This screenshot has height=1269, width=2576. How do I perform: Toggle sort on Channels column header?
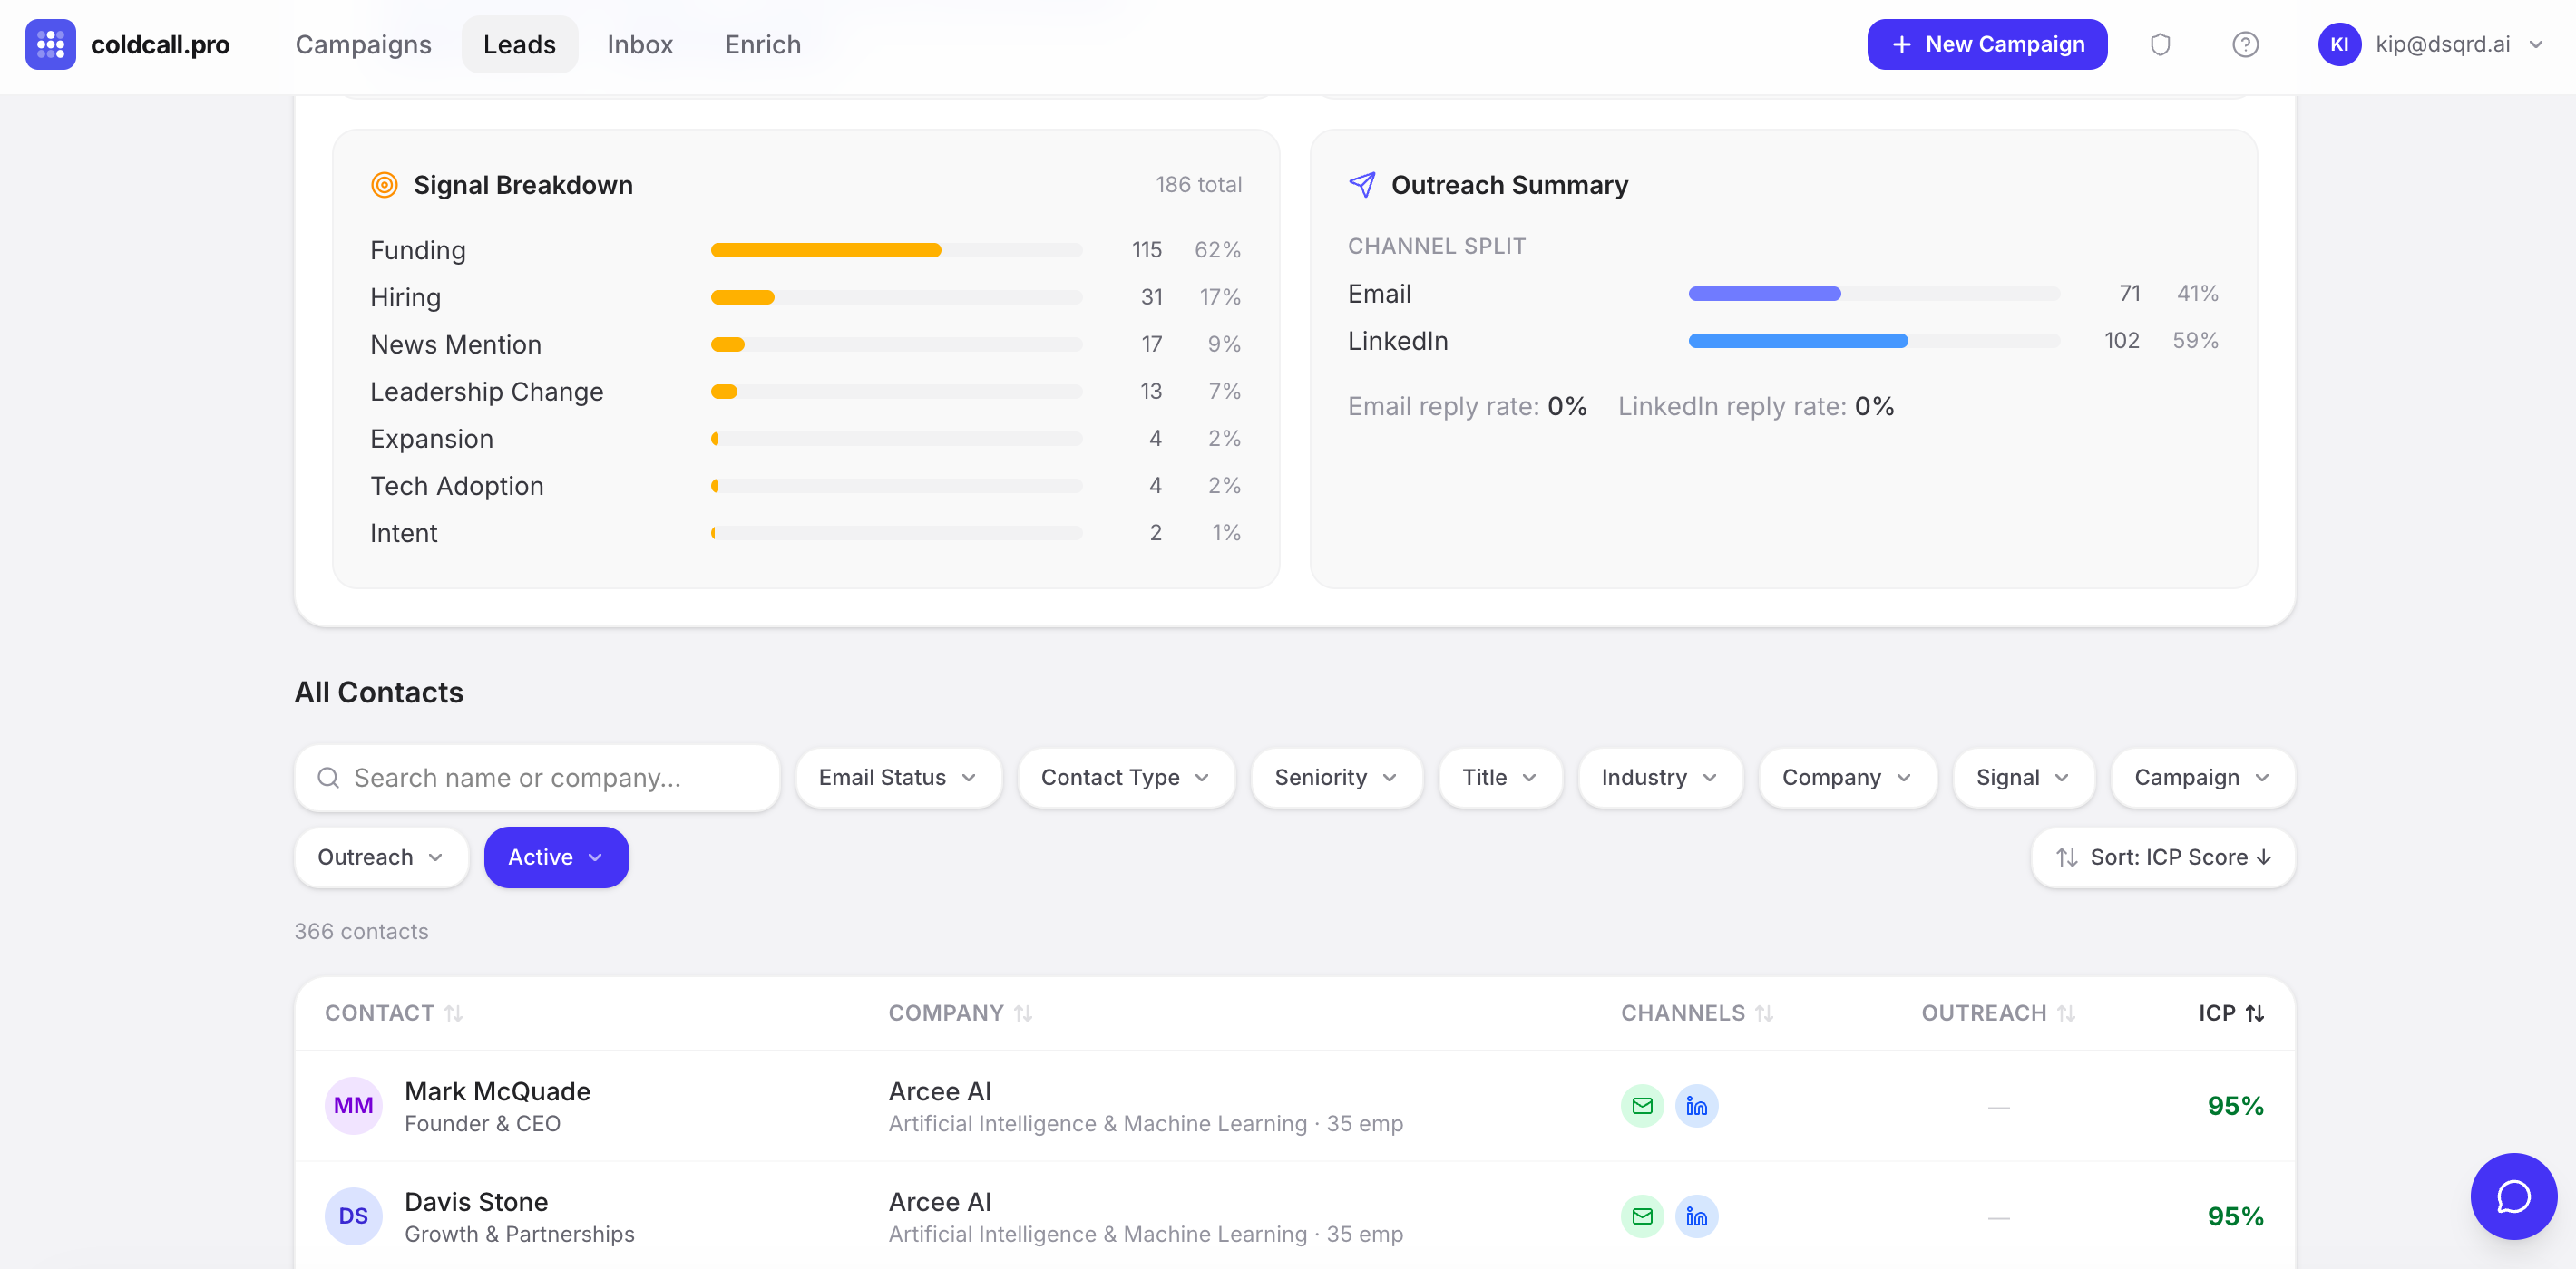pyautogui.click(x=1696, y=1012)
